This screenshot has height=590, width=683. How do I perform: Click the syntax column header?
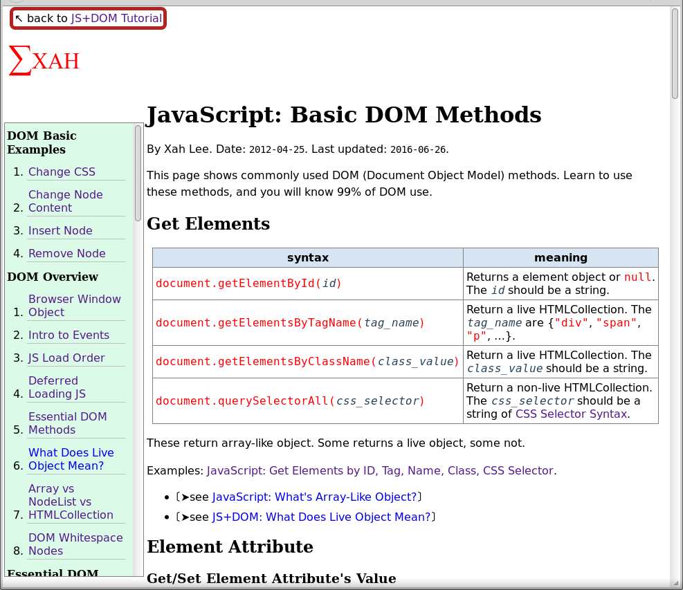tap(307, 258)
